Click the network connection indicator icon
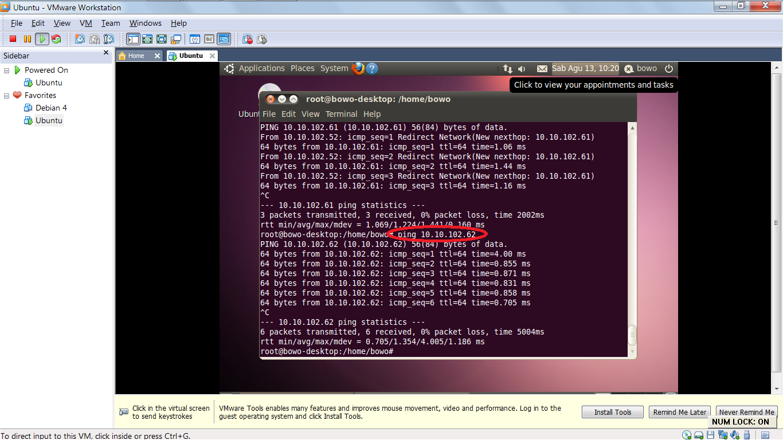Screen dimensions: 783x440 coord(507,68)
